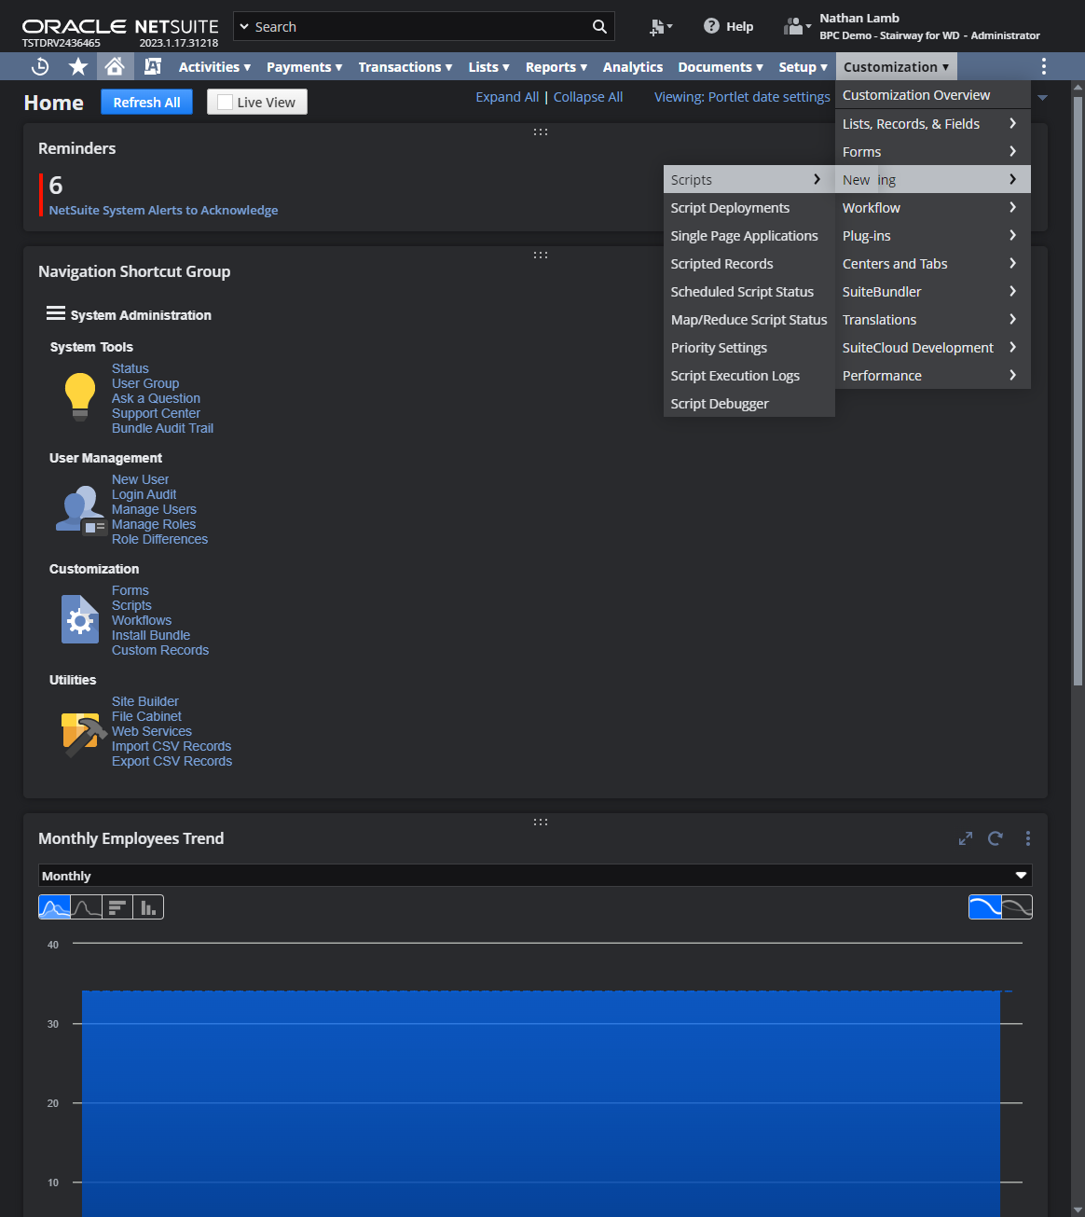1085x1217 pixels.
Task: Expand the Payments menu
Action: point(305,67)
